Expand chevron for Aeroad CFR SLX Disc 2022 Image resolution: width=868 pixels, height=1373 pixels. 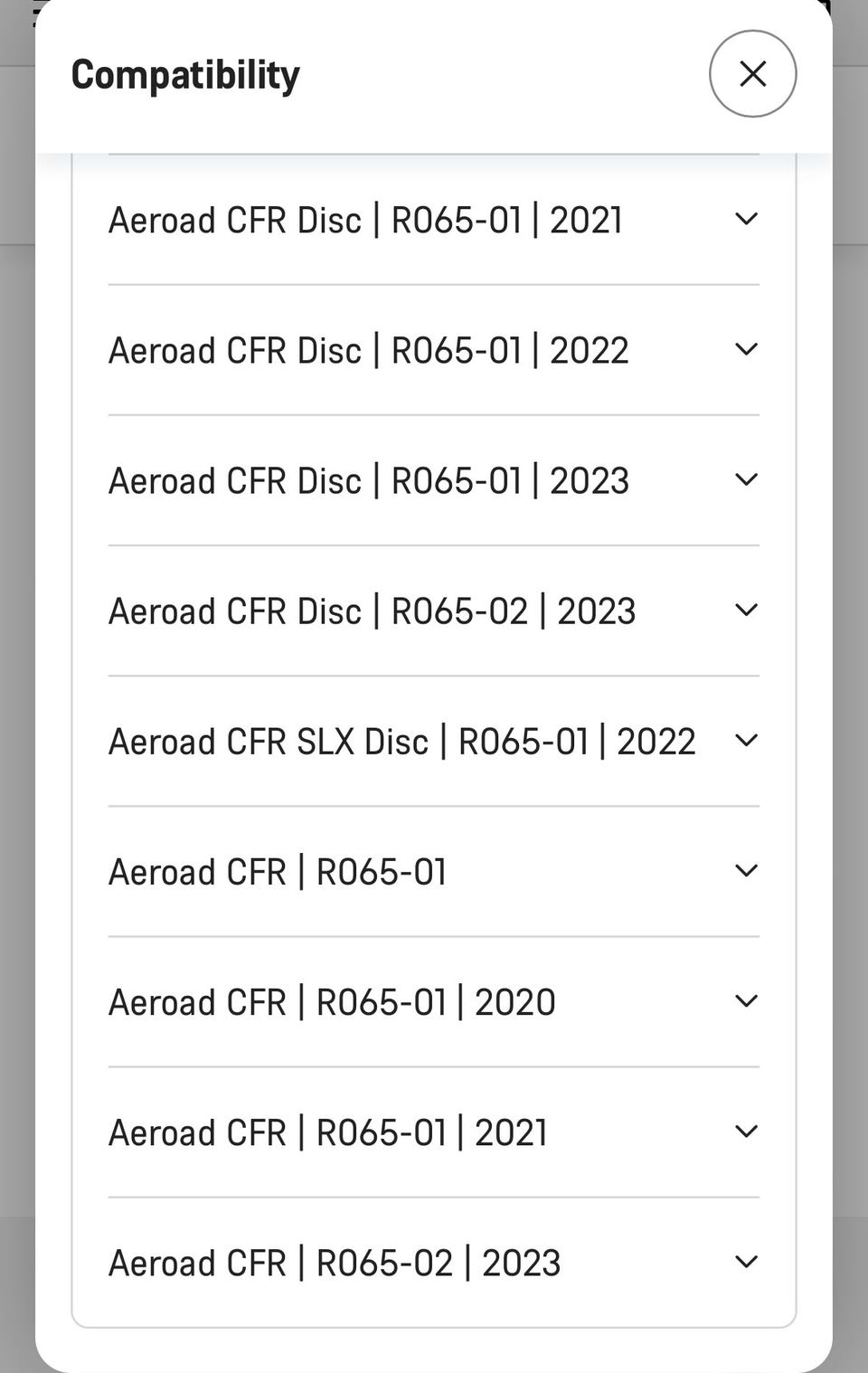[x=746, y=740]
